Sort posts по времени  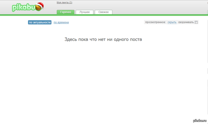(61, 22)
